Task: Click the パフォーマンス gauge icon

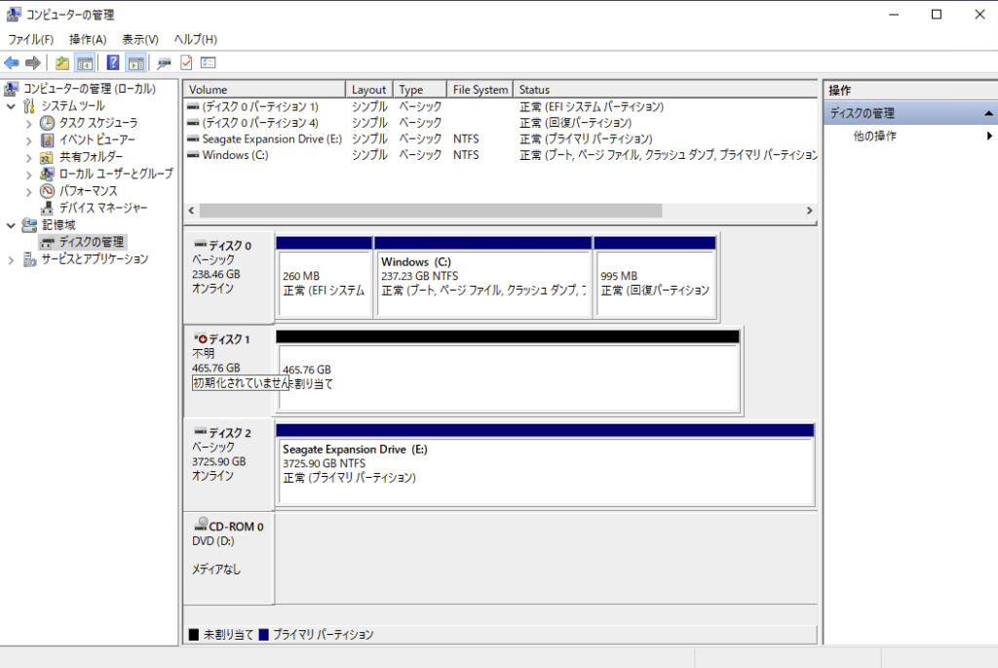Action: click(x=47, y=191)
